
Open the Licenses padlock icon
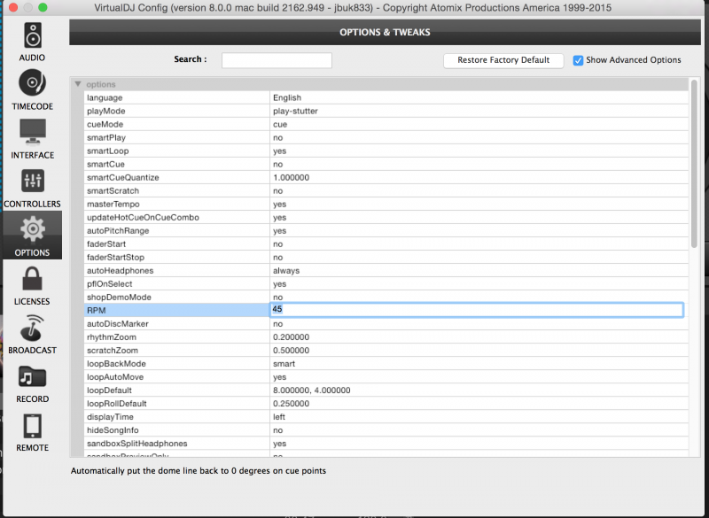point(33,279)
